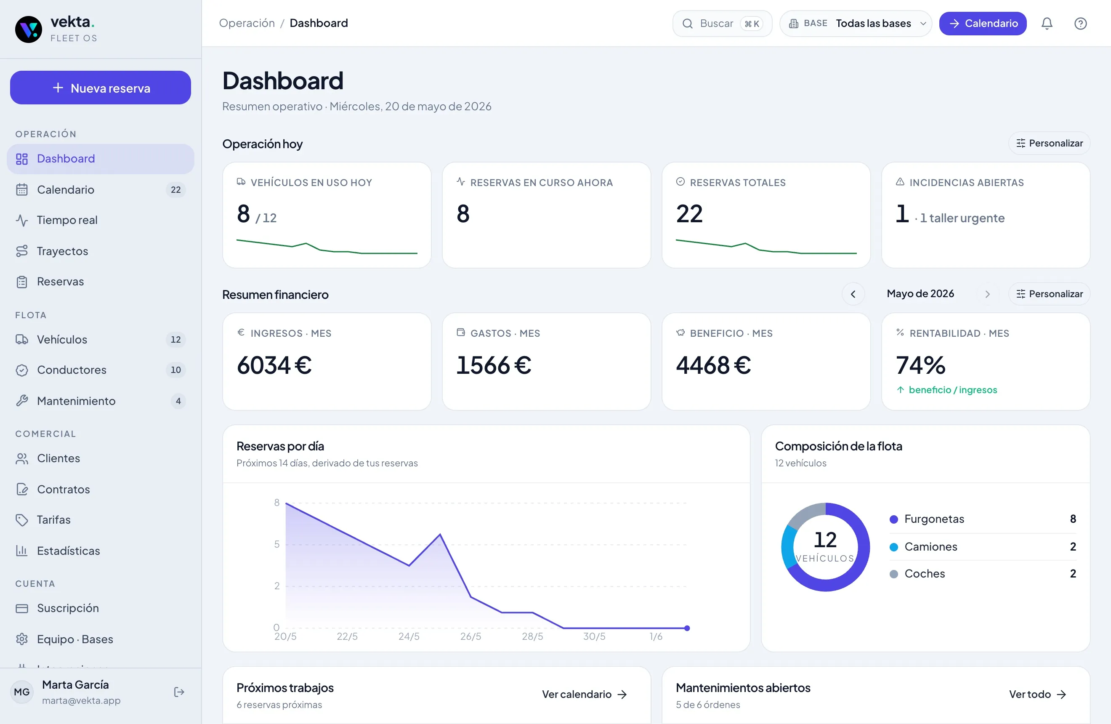1111x724 pixels.
Task: Open notifications bell icon
Action: (x=1047, y=23)
